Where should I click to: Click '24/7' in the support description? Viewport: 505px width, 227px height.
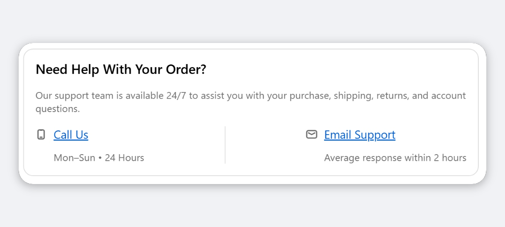(176, 96)
